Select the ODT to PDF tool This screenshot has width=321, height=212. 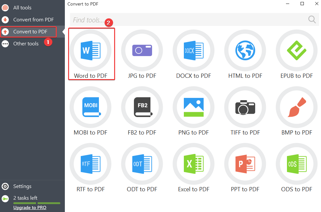tap(142, 168)
